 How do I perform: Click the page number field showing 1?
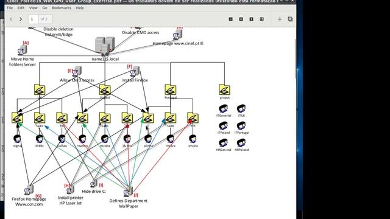click(33, 19)
